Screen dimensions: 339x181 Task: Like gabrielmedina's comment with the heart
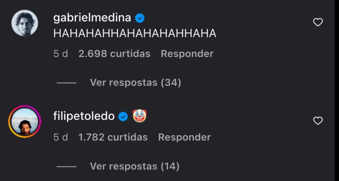pos(318,22)
